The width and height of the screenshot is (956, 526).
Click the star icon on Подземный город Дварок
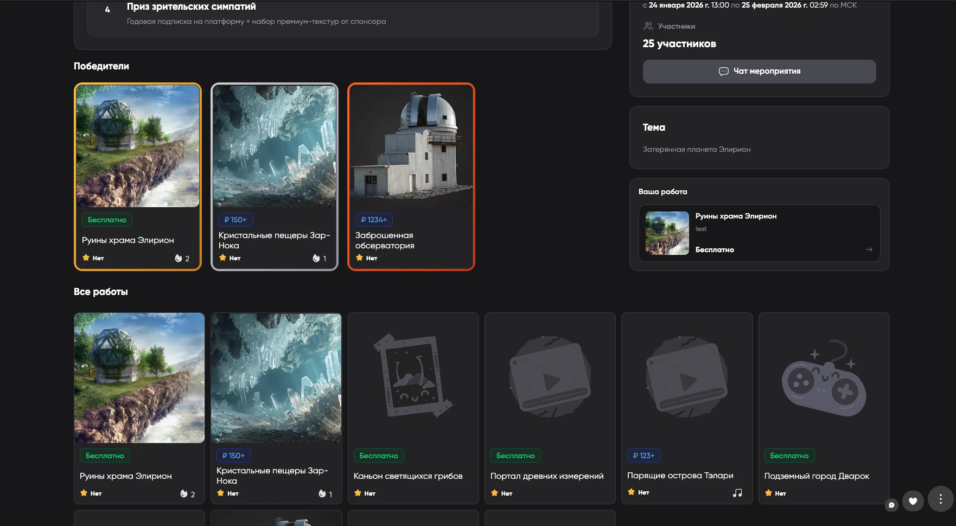click(x=768, y=493)
